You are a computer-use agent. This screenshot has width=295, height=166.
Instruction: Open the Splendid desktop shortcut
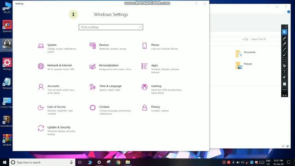pos(7,26)
